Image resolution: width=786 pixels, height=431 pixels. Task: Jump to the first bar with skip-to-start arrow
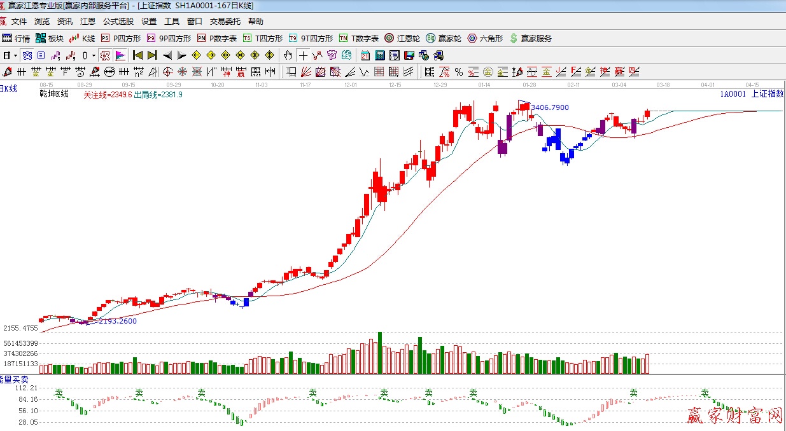[x=137, y=55]
